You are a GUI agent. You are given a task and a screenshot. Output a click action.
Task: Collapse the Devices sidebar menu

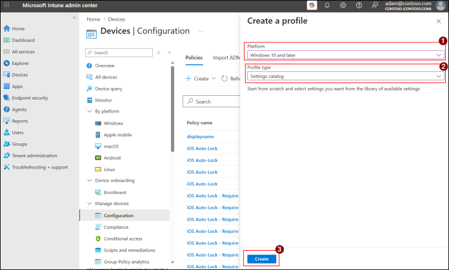click(x=170, y=53)
